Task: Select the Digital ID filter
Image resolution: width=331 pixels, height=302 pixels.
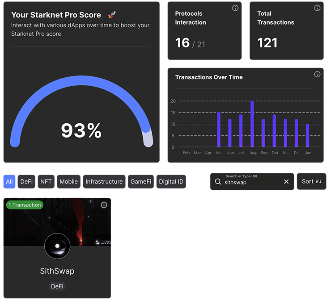Action: (171, 181)
